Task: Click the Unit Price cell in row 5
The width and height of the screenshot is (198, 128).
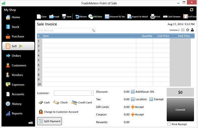Action: tap(161, 60)
